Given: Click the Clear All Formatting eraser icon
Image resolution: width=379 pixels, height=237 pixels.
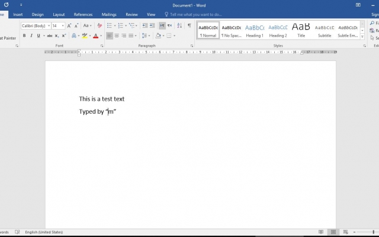Looking at the screenshot, I should (x=99, y=25).
